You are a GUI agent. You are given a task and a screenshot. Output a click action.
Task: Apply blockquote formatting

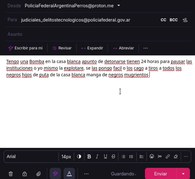click(x=160, y=157)
